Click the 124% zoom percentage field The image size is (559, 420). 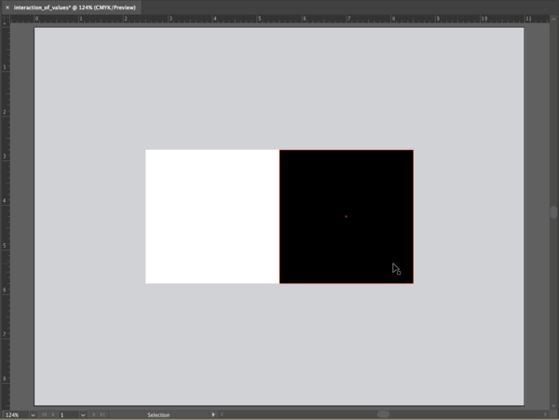tap(15, 413)
